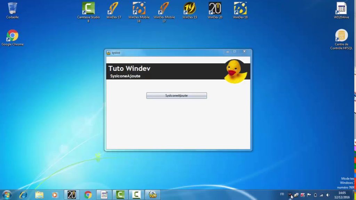The width and height of the screenshot is (356, 200).
Task: Click the red X network tray icon
Action: point(302,195)
